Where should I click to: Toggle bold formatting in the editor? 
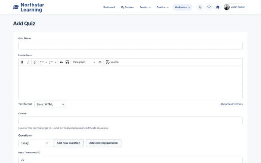click(22, 62)
